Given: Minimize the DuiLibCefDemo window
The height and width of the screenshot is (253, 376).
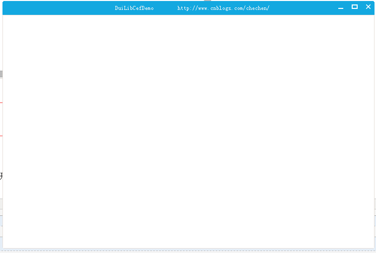Looking at the screenshot, I should (x=341, y=7).
